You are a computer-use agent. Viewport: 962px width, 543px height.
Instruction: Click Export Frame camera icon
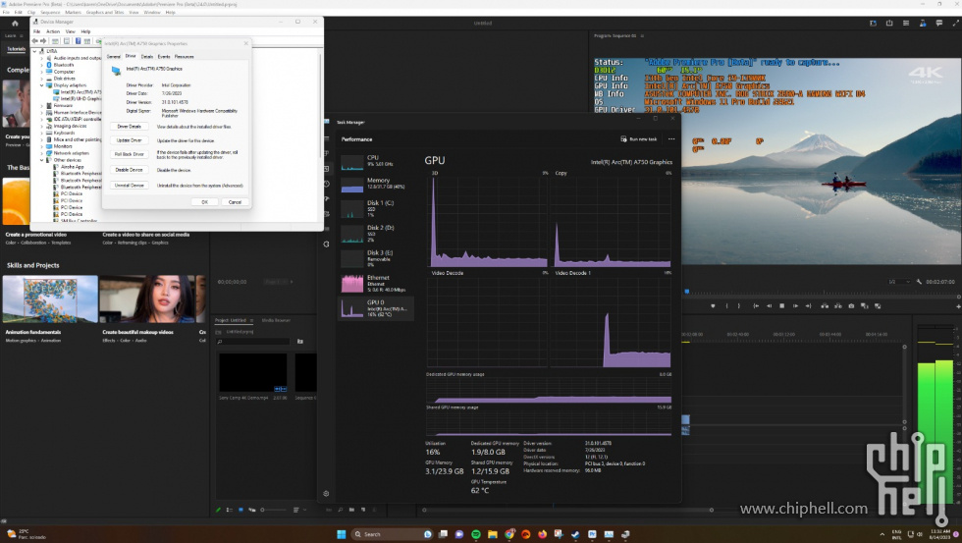pos(851,305)
